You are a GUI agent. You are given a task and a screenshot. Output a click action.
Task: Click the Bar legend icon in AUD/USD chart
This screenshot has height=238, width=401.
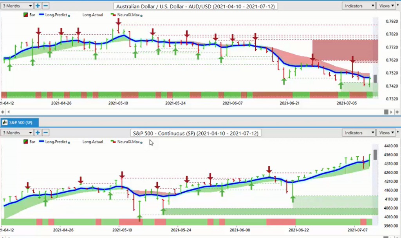(25, 15)
